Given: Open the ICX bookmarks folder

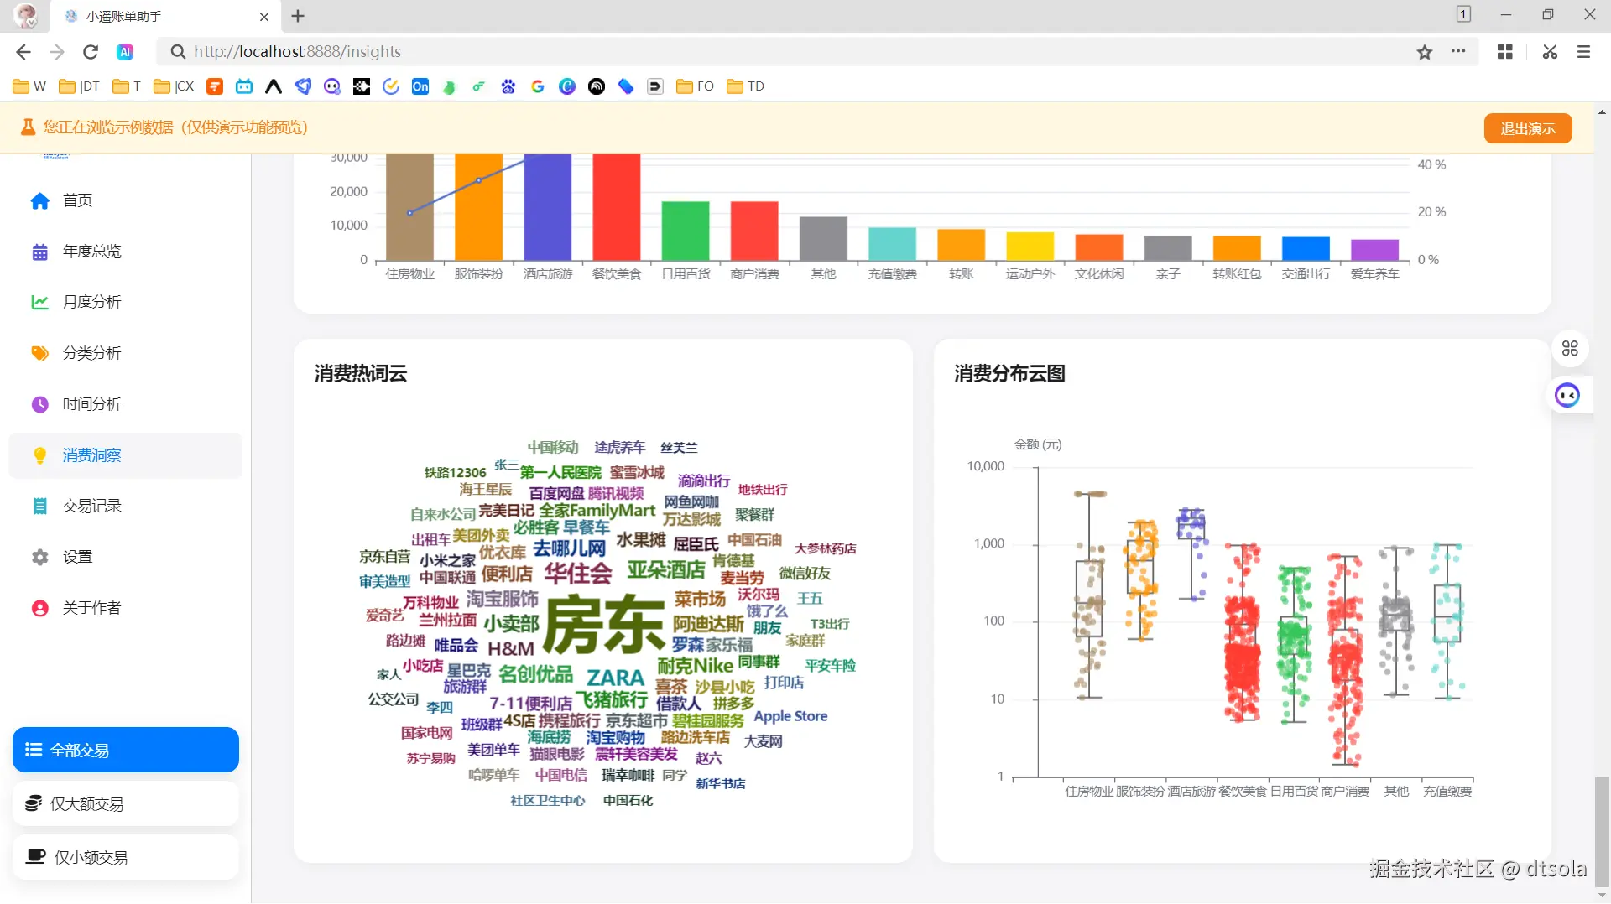Looking at the screenshot, I should coord(175,86).
